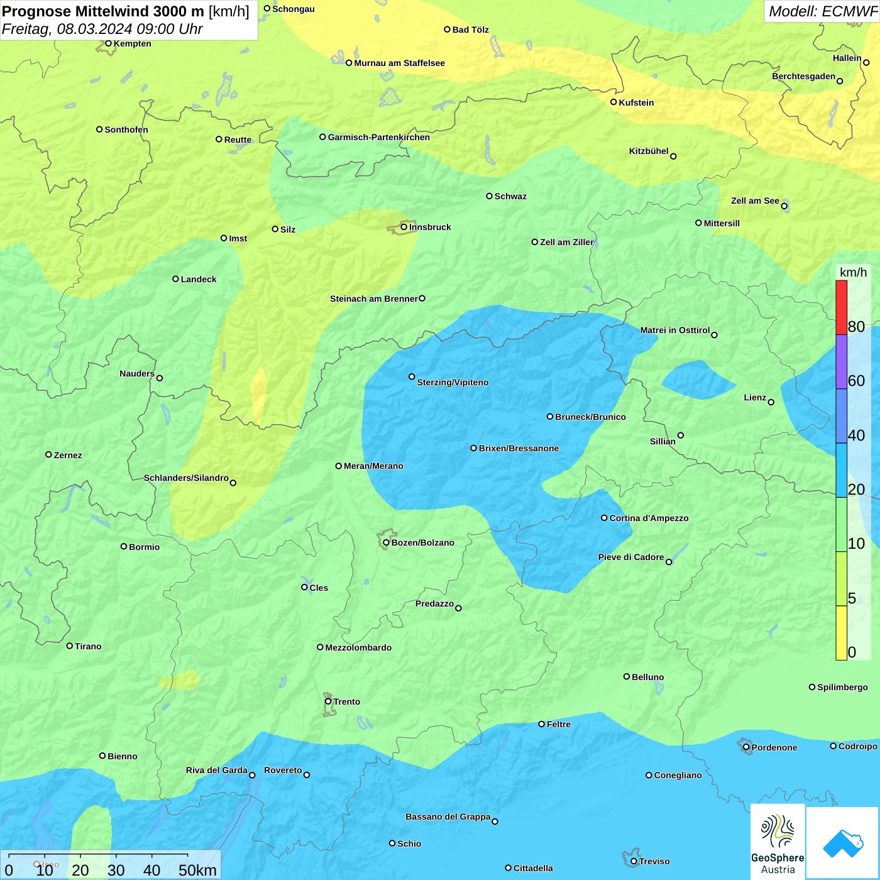This screenshot has width=880, height=880.
Task: Click the Riva del Garda marker
Action: coord(253,775)
